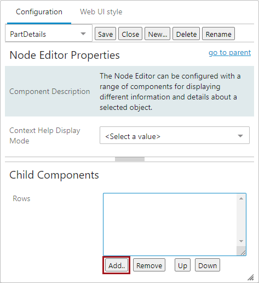The height and width of the screenshot is (283, 259).
Task: Delete the current configuration
Action: (x=186, y=34)
